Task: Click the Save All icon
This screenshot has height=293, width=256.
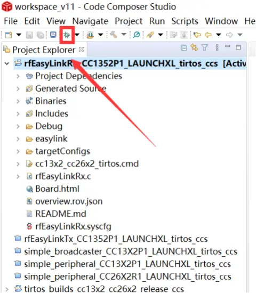Action: point(41,35)
